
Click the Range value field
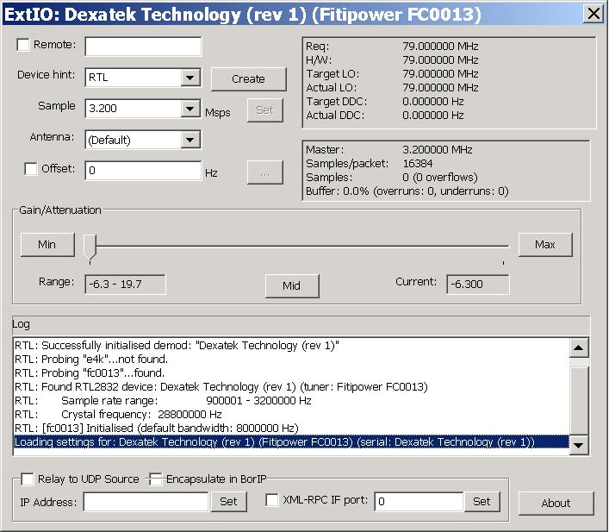point(125,285)
